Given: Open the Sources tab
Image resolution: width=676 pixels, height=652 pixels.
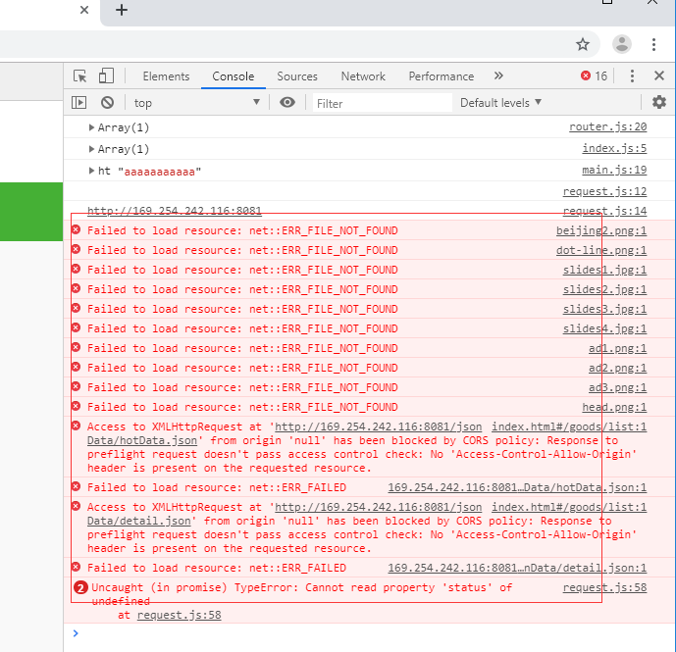Looking at the screenshot, I should pos(297,76).
